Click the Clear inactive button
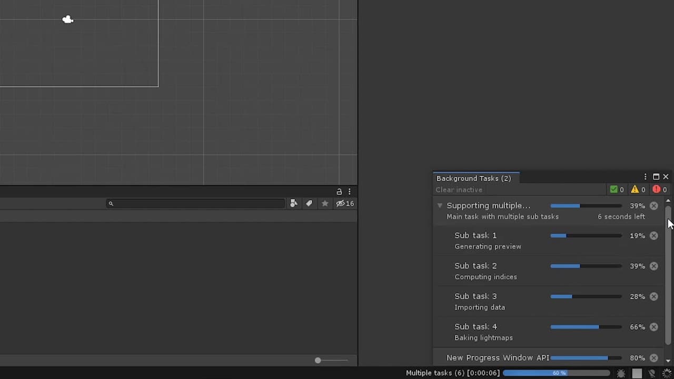 pos(459,190)
